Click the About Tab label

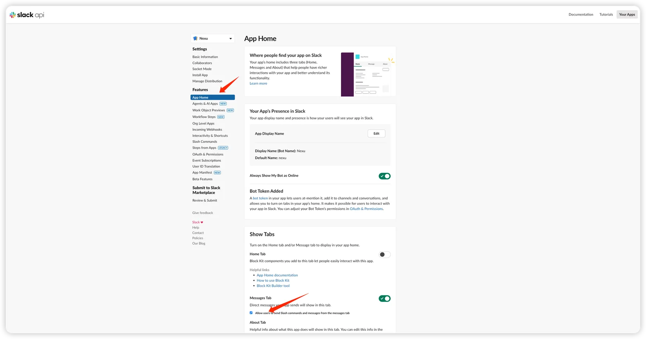point(258,323)
